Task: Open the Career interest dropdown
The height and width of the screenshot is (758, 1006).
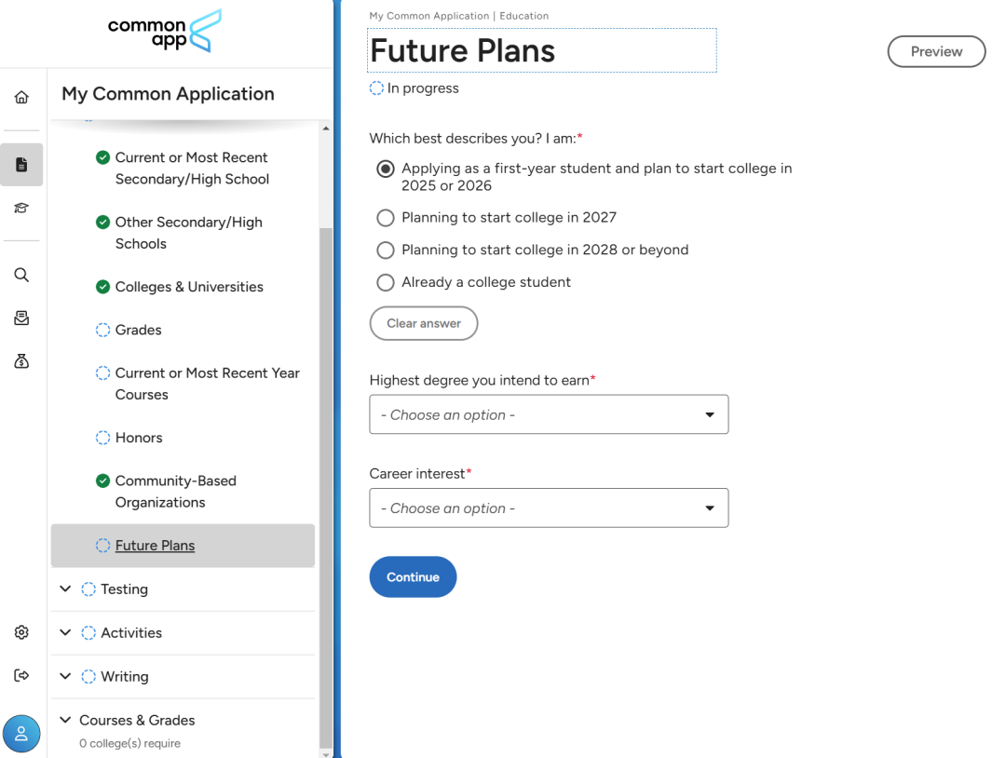Action: point(549,508)
